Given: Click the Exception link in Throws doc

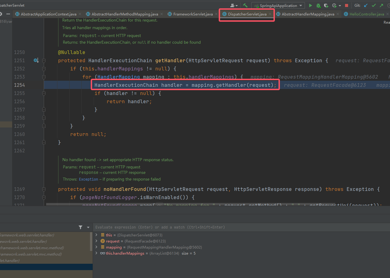Looking at the screenshot, I should coord(88,179).
